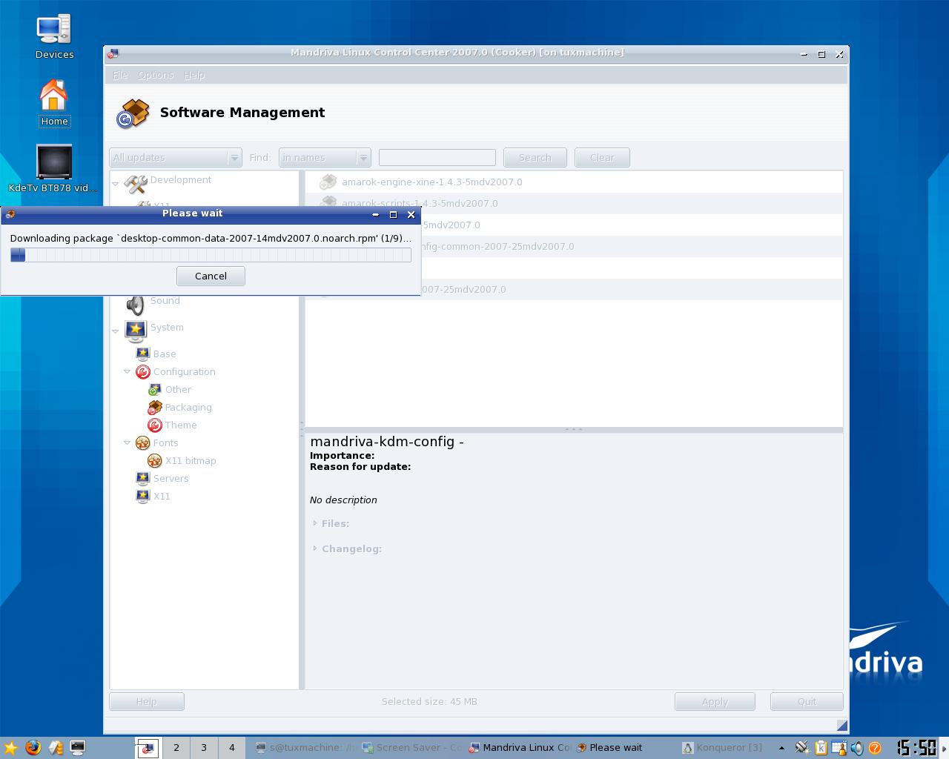Viewport: 949px width, 759px height.
Task: Click the Packaging box icon
Action: (154, 407)
